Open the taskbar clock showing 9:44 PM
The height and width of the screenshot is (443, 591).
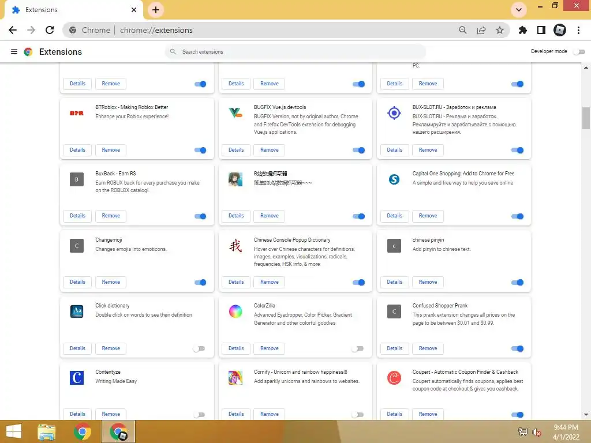pos(566,432)
